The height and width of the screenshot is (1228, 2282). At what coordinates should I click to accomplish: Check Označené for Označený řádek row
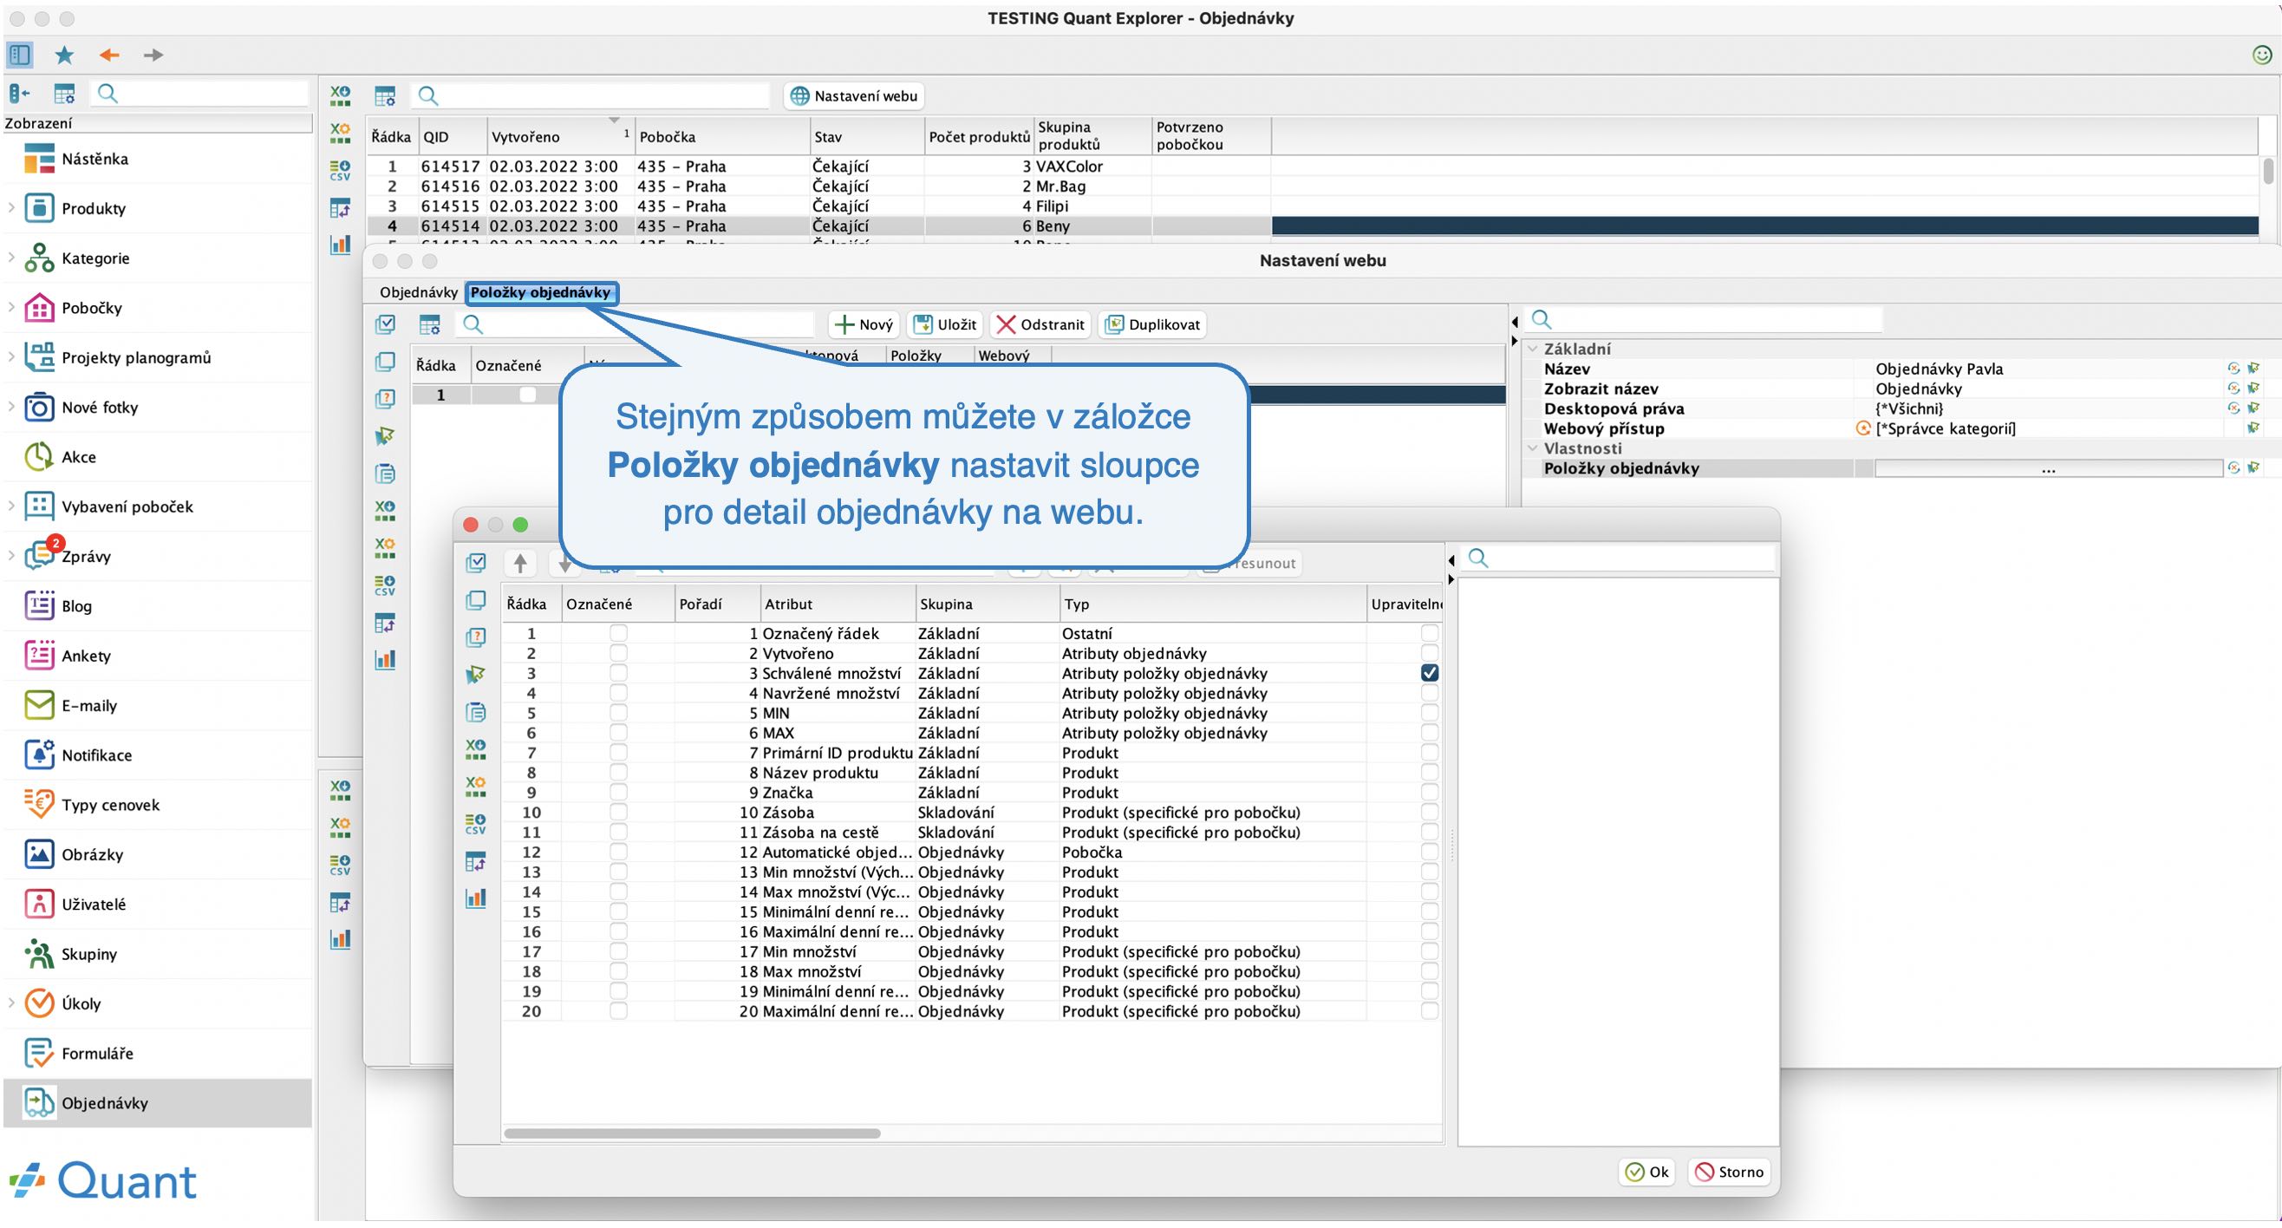click(x=618, y=633)
